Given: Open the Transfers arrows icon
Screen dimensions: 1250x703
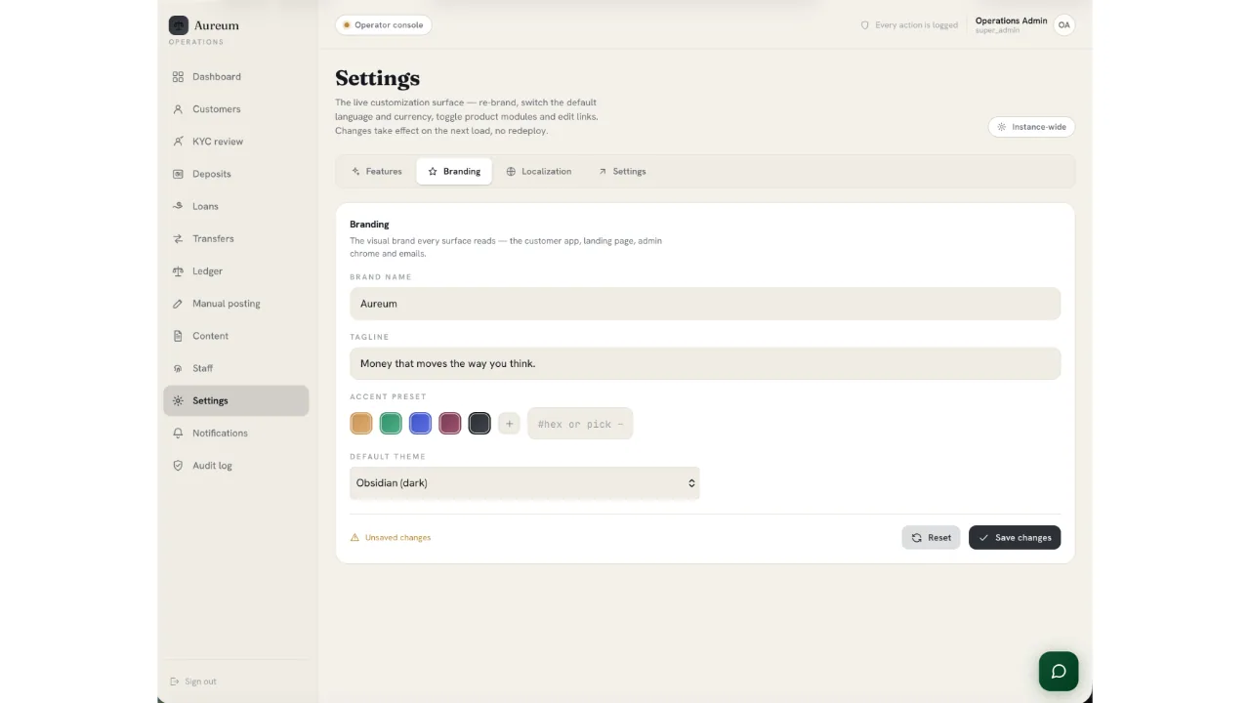Looking at the screenshot, I should tap(178, 238).
